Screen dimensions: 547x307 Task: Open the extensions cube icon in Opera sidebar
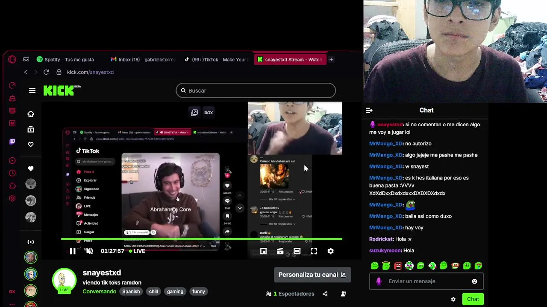tap(12, 186)
